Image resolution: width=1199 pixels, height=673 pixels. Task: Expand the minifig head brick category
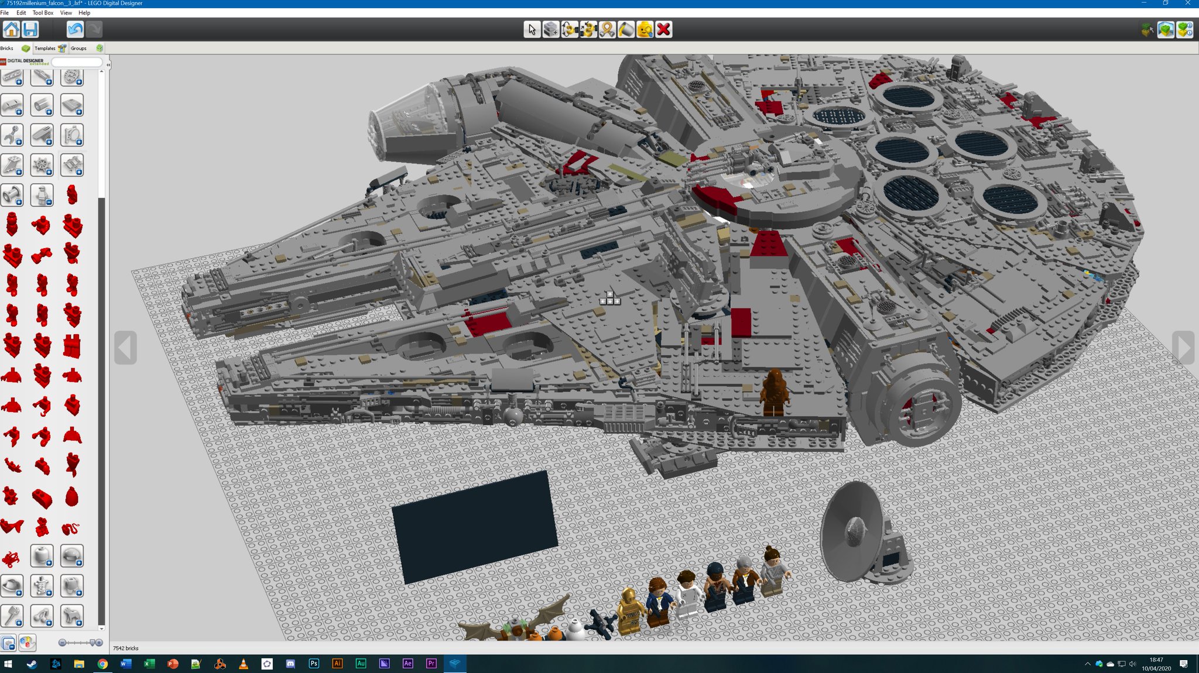tap(42, 555)
